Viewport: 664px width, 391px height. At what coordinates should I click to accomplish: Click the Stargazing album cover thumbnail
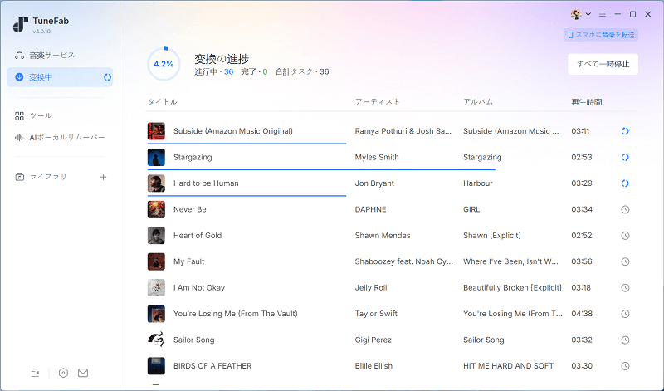(x=156, y=157)
